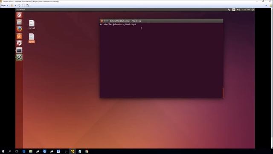Open System Settings gear in dock
Viewport: 273px width, 154px height.
pos(19,43)
